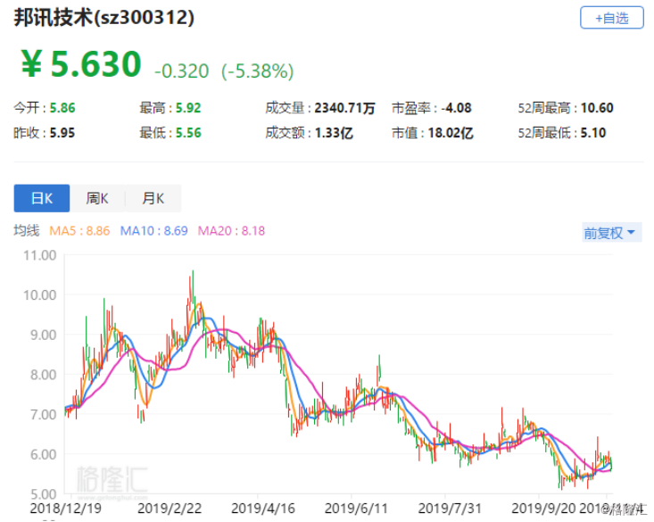Click the 市盈率 value -4.08

click(456, 108)
